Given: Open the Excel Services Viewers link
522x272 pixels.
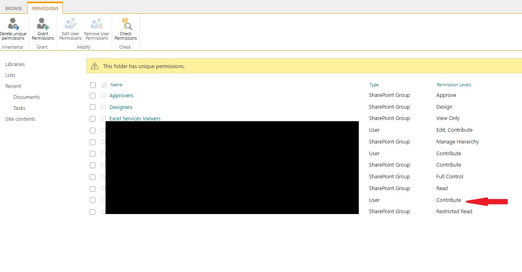Looking at the screenshot, I should tap(135, 119).
